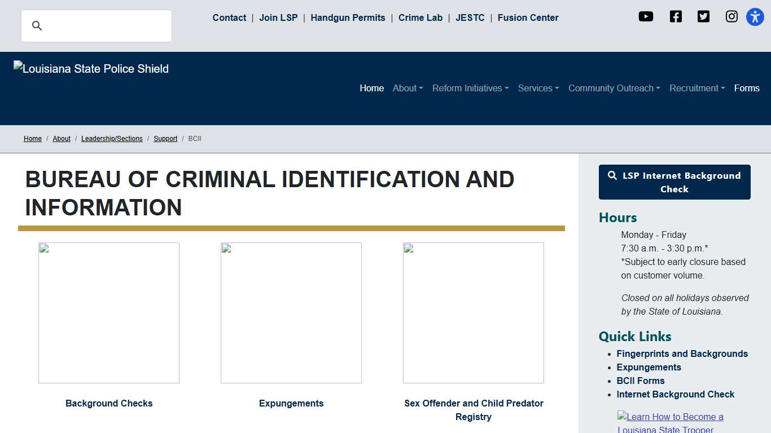Screen dimensions: 771x433
Task: Expand the Services dropdown menu
Action: tap(538, 89)
